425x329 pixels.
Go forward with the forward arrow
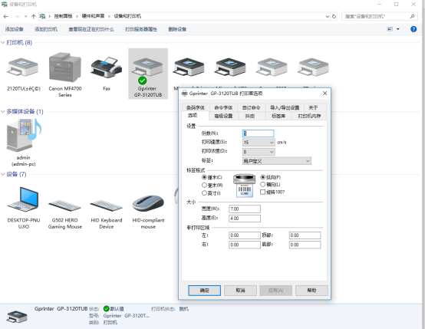[17, 17]
